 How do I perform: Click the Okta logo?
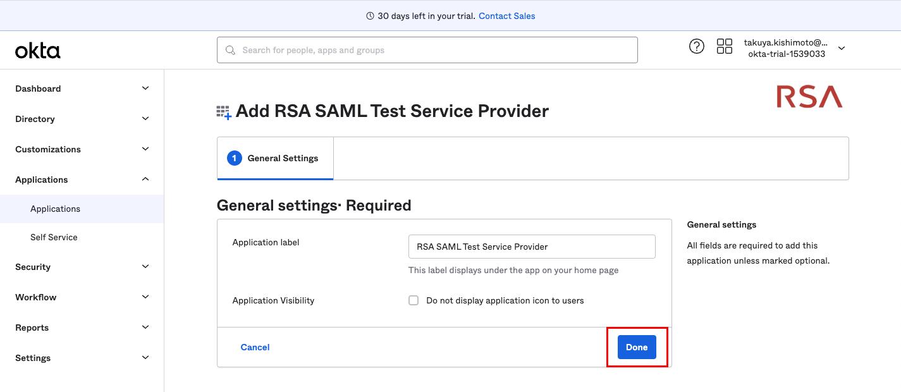[x=38, y=51]
